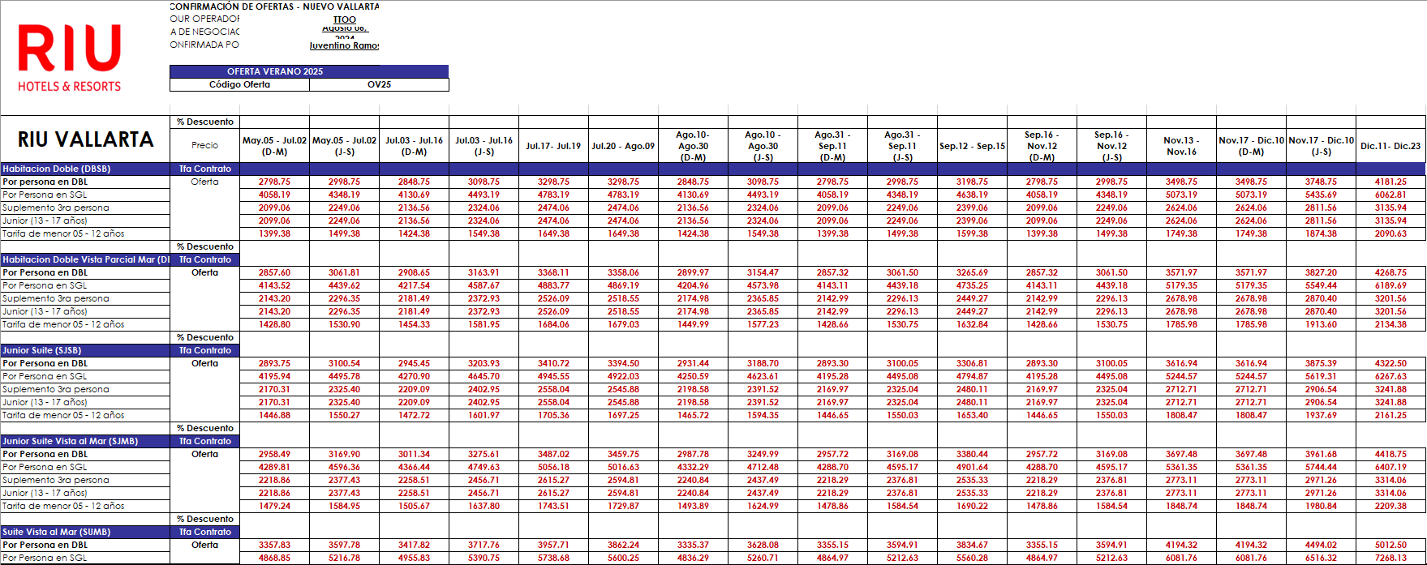
Task: Select the price cell 2209.38
Action: pos(1390,506)
